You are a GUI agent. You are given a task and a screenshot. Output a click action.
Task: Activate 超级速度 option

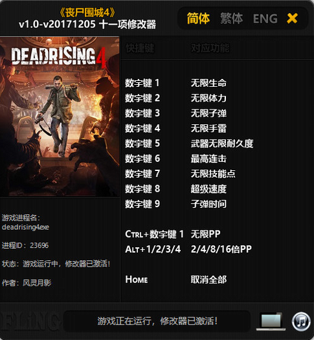coord(208,189)
